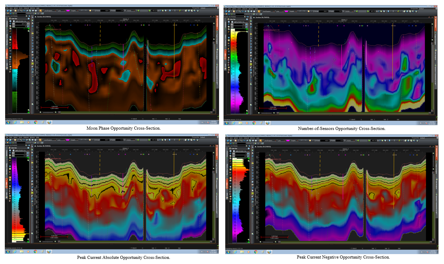
Task: Click Min value field in Moon Phase color bar
Action: point(21,24)
